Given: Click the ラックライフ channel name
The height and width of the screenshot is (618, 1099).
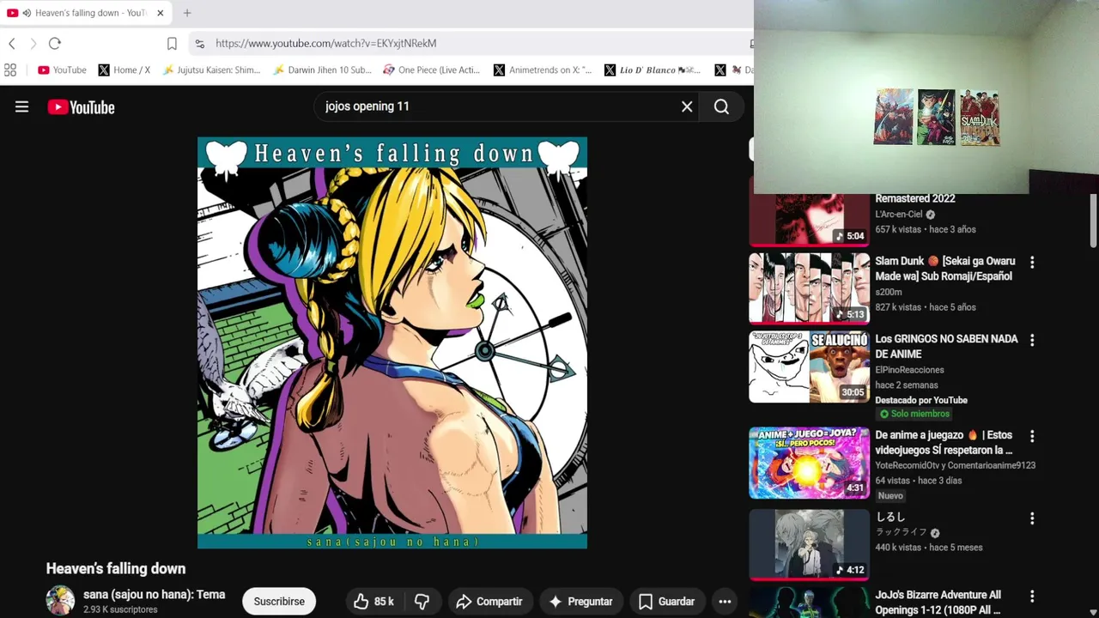Looking at the screenshot, I should tap(902, 533).
